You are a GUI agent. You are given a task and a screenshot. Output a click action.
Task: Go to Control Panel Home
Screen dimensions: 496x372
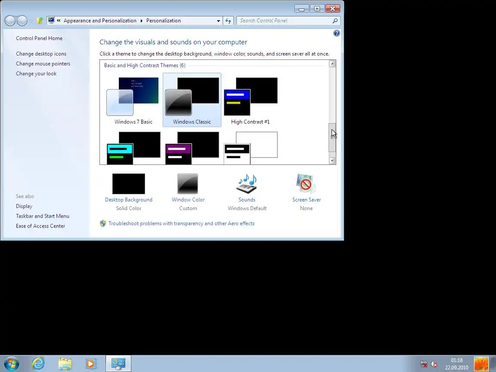(39, 38)
